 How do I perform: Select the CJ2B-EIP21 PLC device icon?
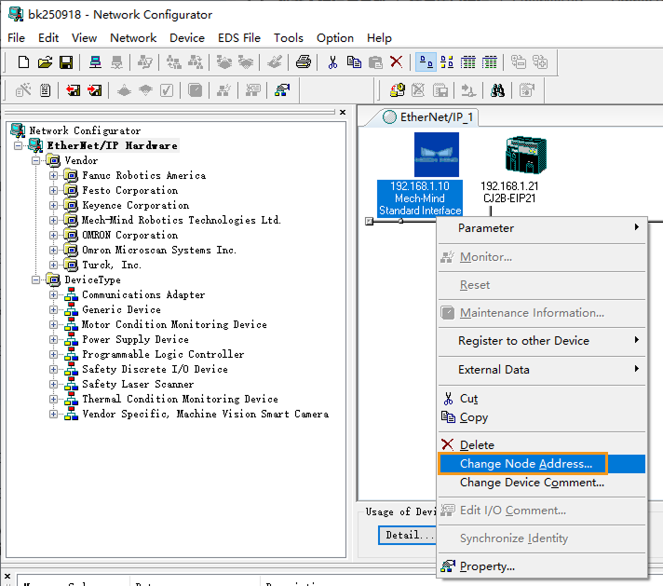[x=526, y=155]
